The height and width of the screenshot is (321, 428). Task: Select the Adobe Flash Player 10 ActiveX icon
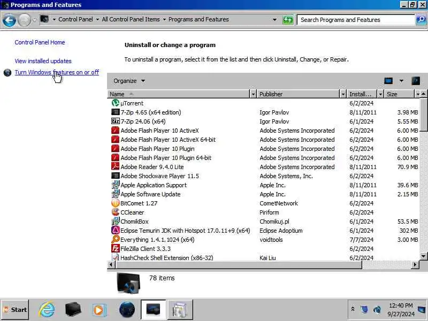[x=116, y=130]
